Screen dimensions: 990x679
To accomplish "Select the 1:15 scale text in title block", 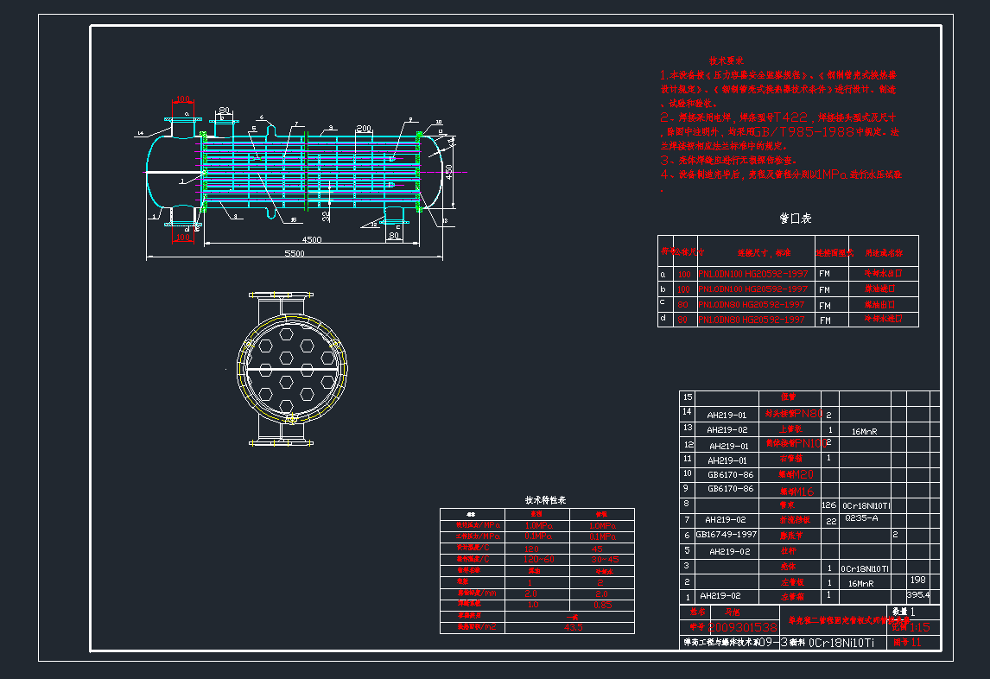I will pyautogui.click(x=919, y=627).
